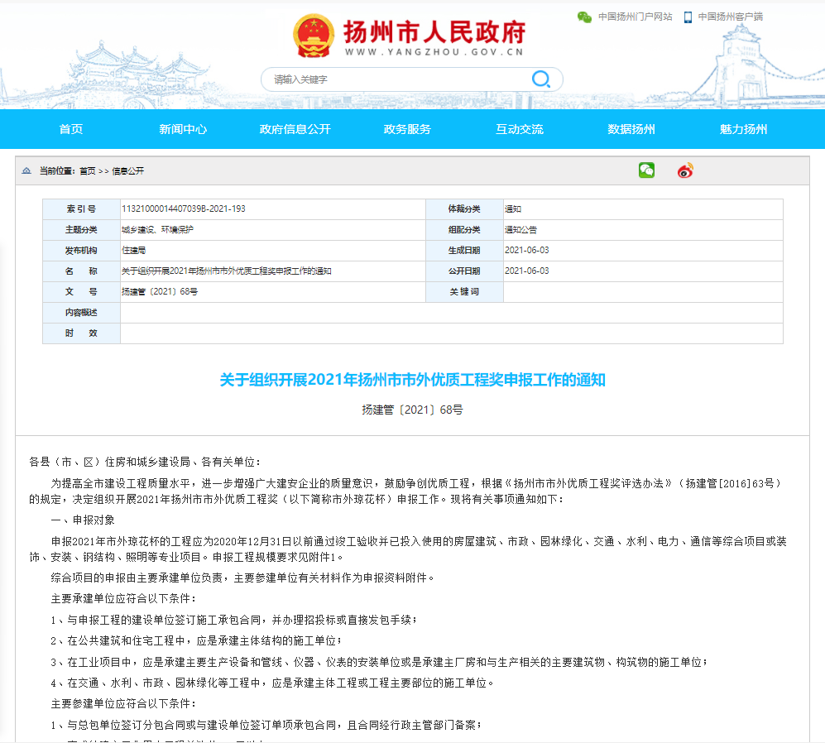Click phone icon beside 中国扬州客户端
825x743 pixels.
[688, 17]
